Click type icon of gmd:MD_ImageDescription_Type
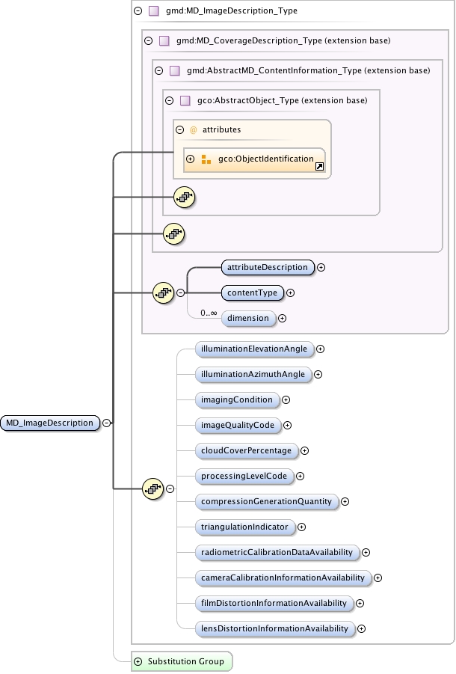This screenshot has width=456, height=674. pos(154,10)
